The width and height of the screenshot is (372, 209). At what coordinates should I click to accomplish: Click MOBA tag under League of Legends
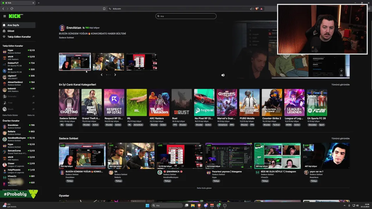coord(289,125)
